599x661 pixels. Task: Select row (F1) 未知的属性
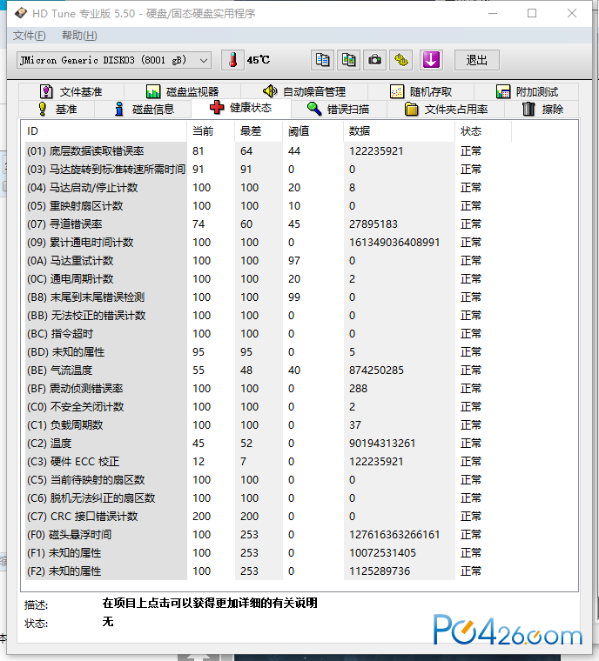click(267, 552)
